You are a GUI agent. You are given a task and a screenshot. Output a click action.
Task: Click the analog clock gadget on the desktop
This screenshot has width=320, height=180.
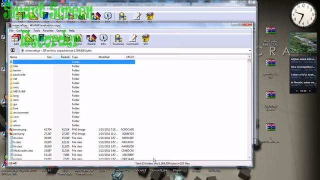[303, 15]
